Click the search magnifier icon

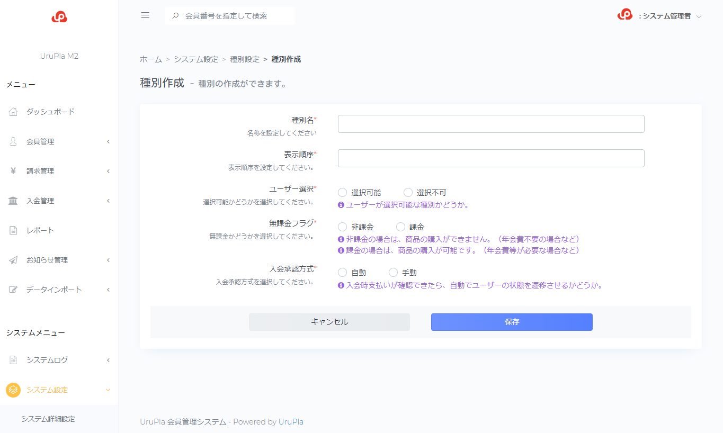(x=176, y=16)
